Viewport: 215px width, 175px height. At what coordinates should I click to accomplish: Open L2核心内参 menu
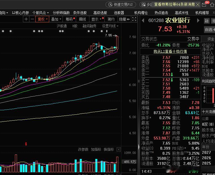click(x=20, y=13)
